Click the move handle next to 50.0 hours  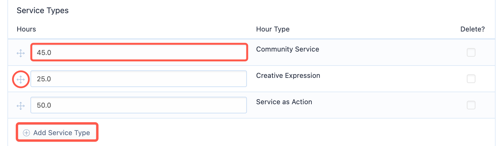pyautogui.click(x=21, y=106)
